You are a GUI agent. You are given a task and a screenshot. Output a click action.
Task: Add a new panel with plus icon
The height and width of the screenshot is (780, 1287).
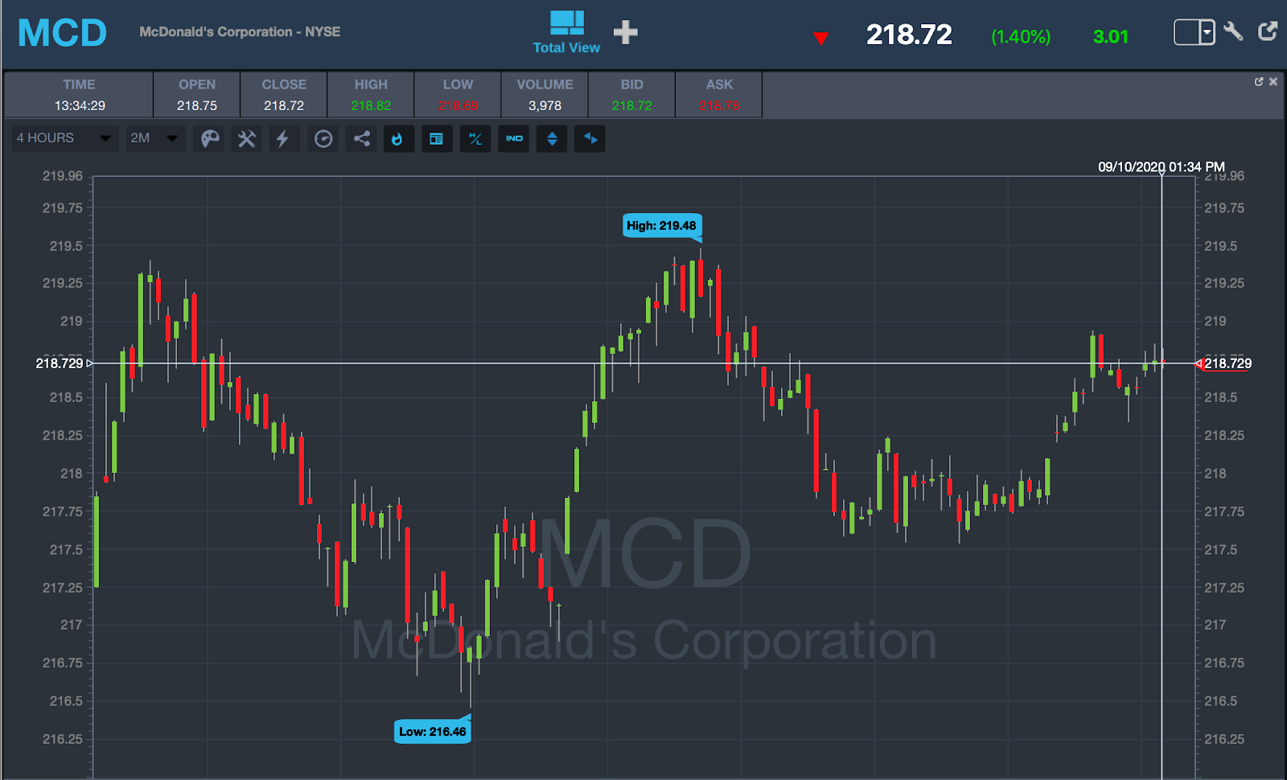pyautogui.click(x=626, y=32)
